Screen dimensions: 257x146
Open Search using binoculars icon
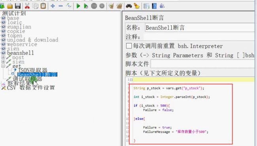[x=129, y=6]
